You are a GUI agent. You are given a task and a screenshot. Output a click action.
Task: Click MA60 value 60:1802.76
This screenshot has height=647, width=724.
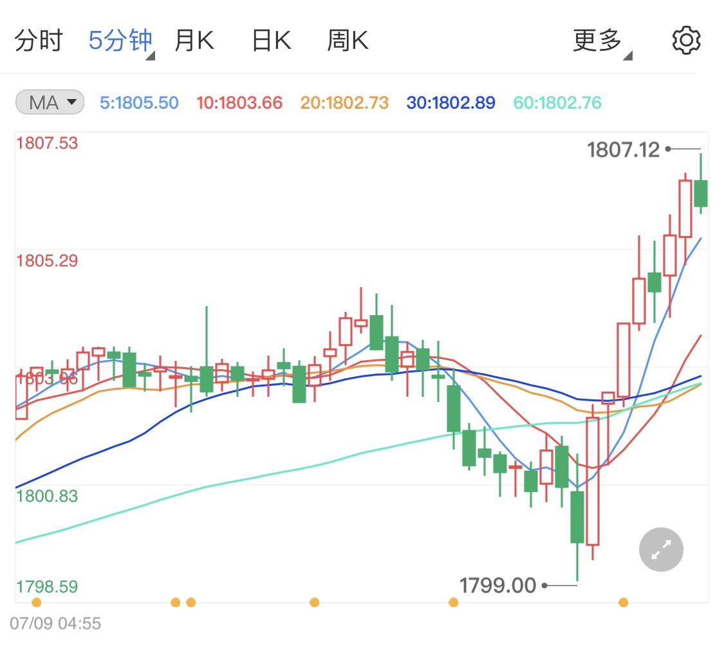pyautogui.click(x=557, y=102)
